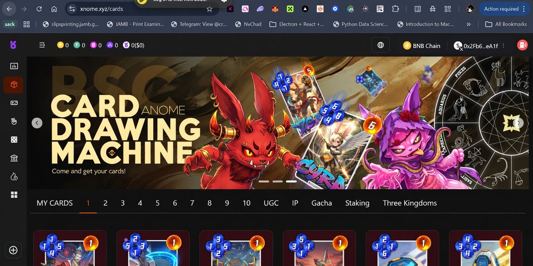Show next banner with right carousel arrow

518,123
